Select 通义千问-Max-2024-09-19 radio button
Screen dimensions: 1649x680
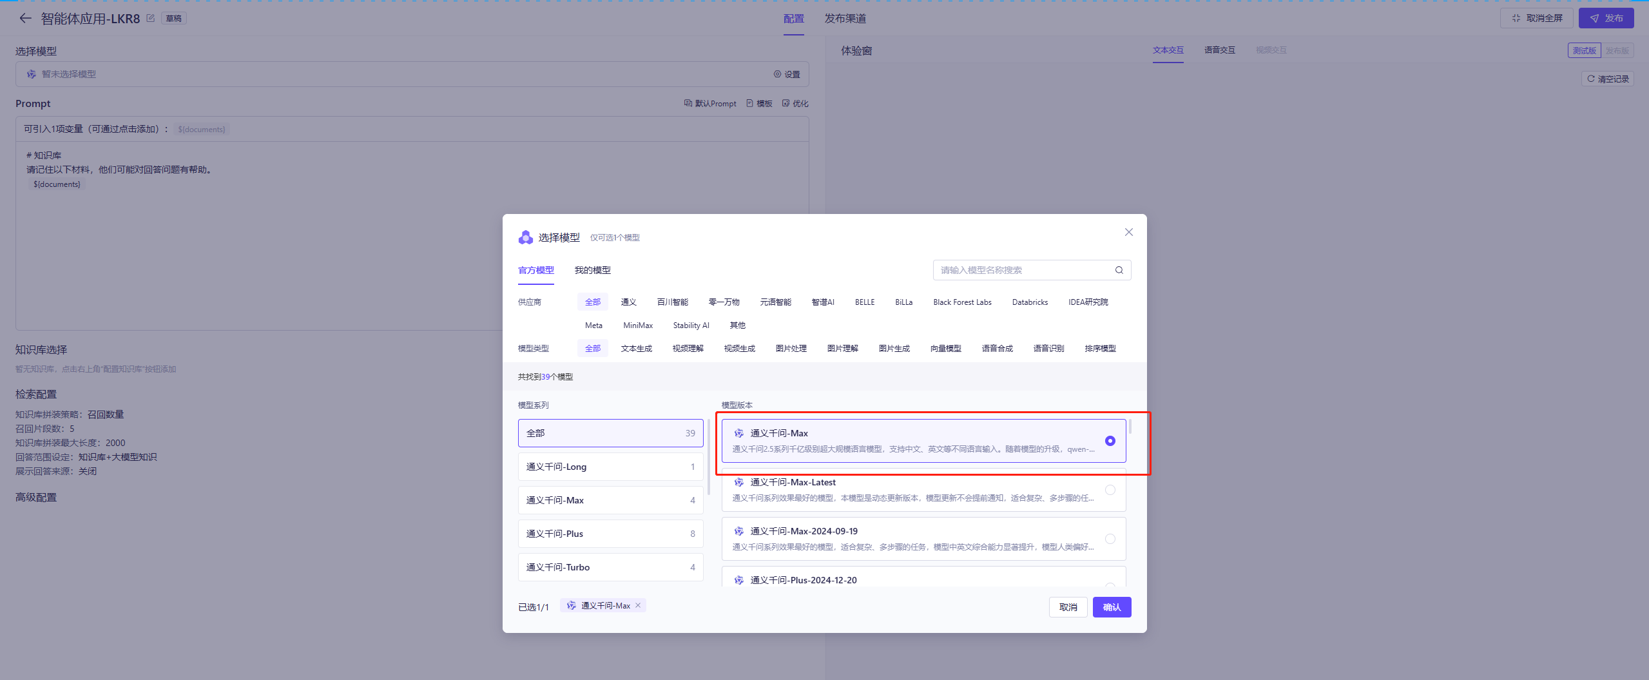coord(1110,539)
